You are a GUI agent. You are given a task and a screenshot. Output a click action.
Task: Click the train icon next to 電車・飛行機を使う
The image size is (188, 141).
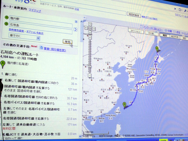[41, 48]
